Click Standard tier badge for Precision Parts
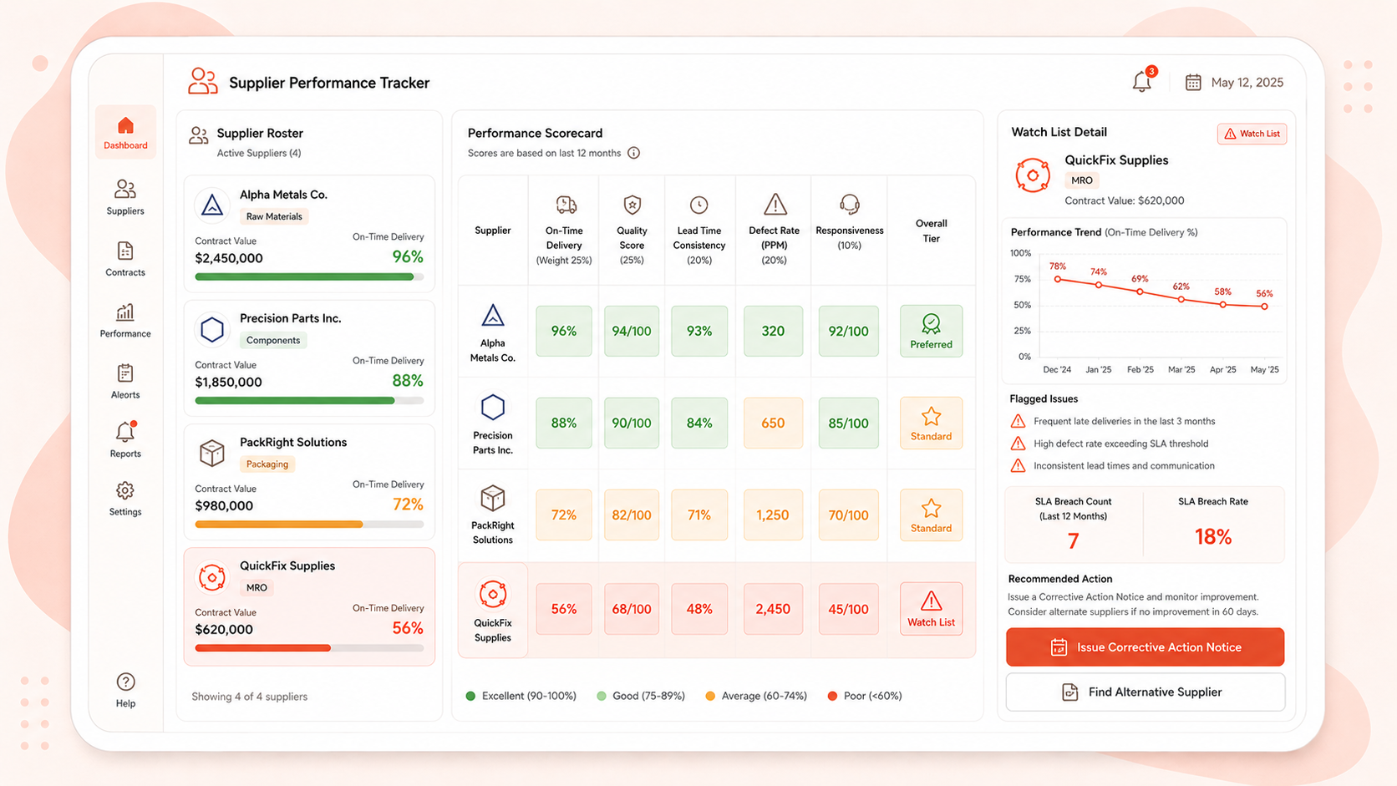 (x=931, y=423)
